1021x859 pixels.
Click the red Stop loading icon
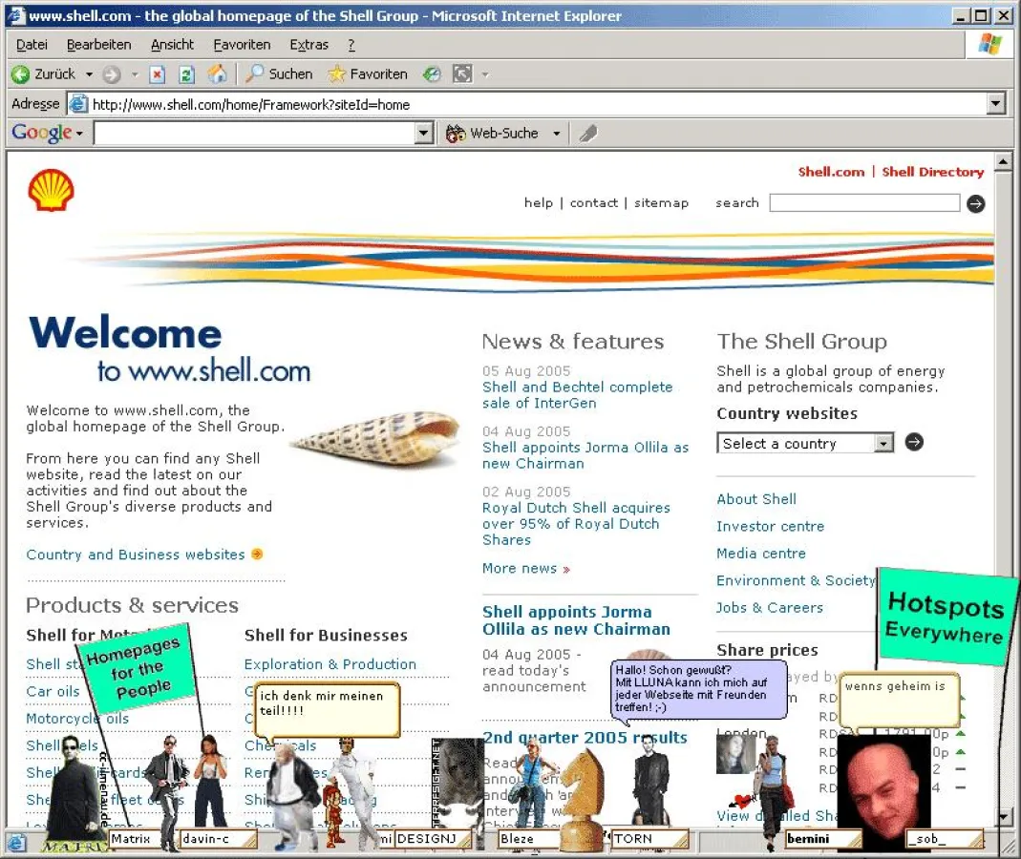(157, 73)
